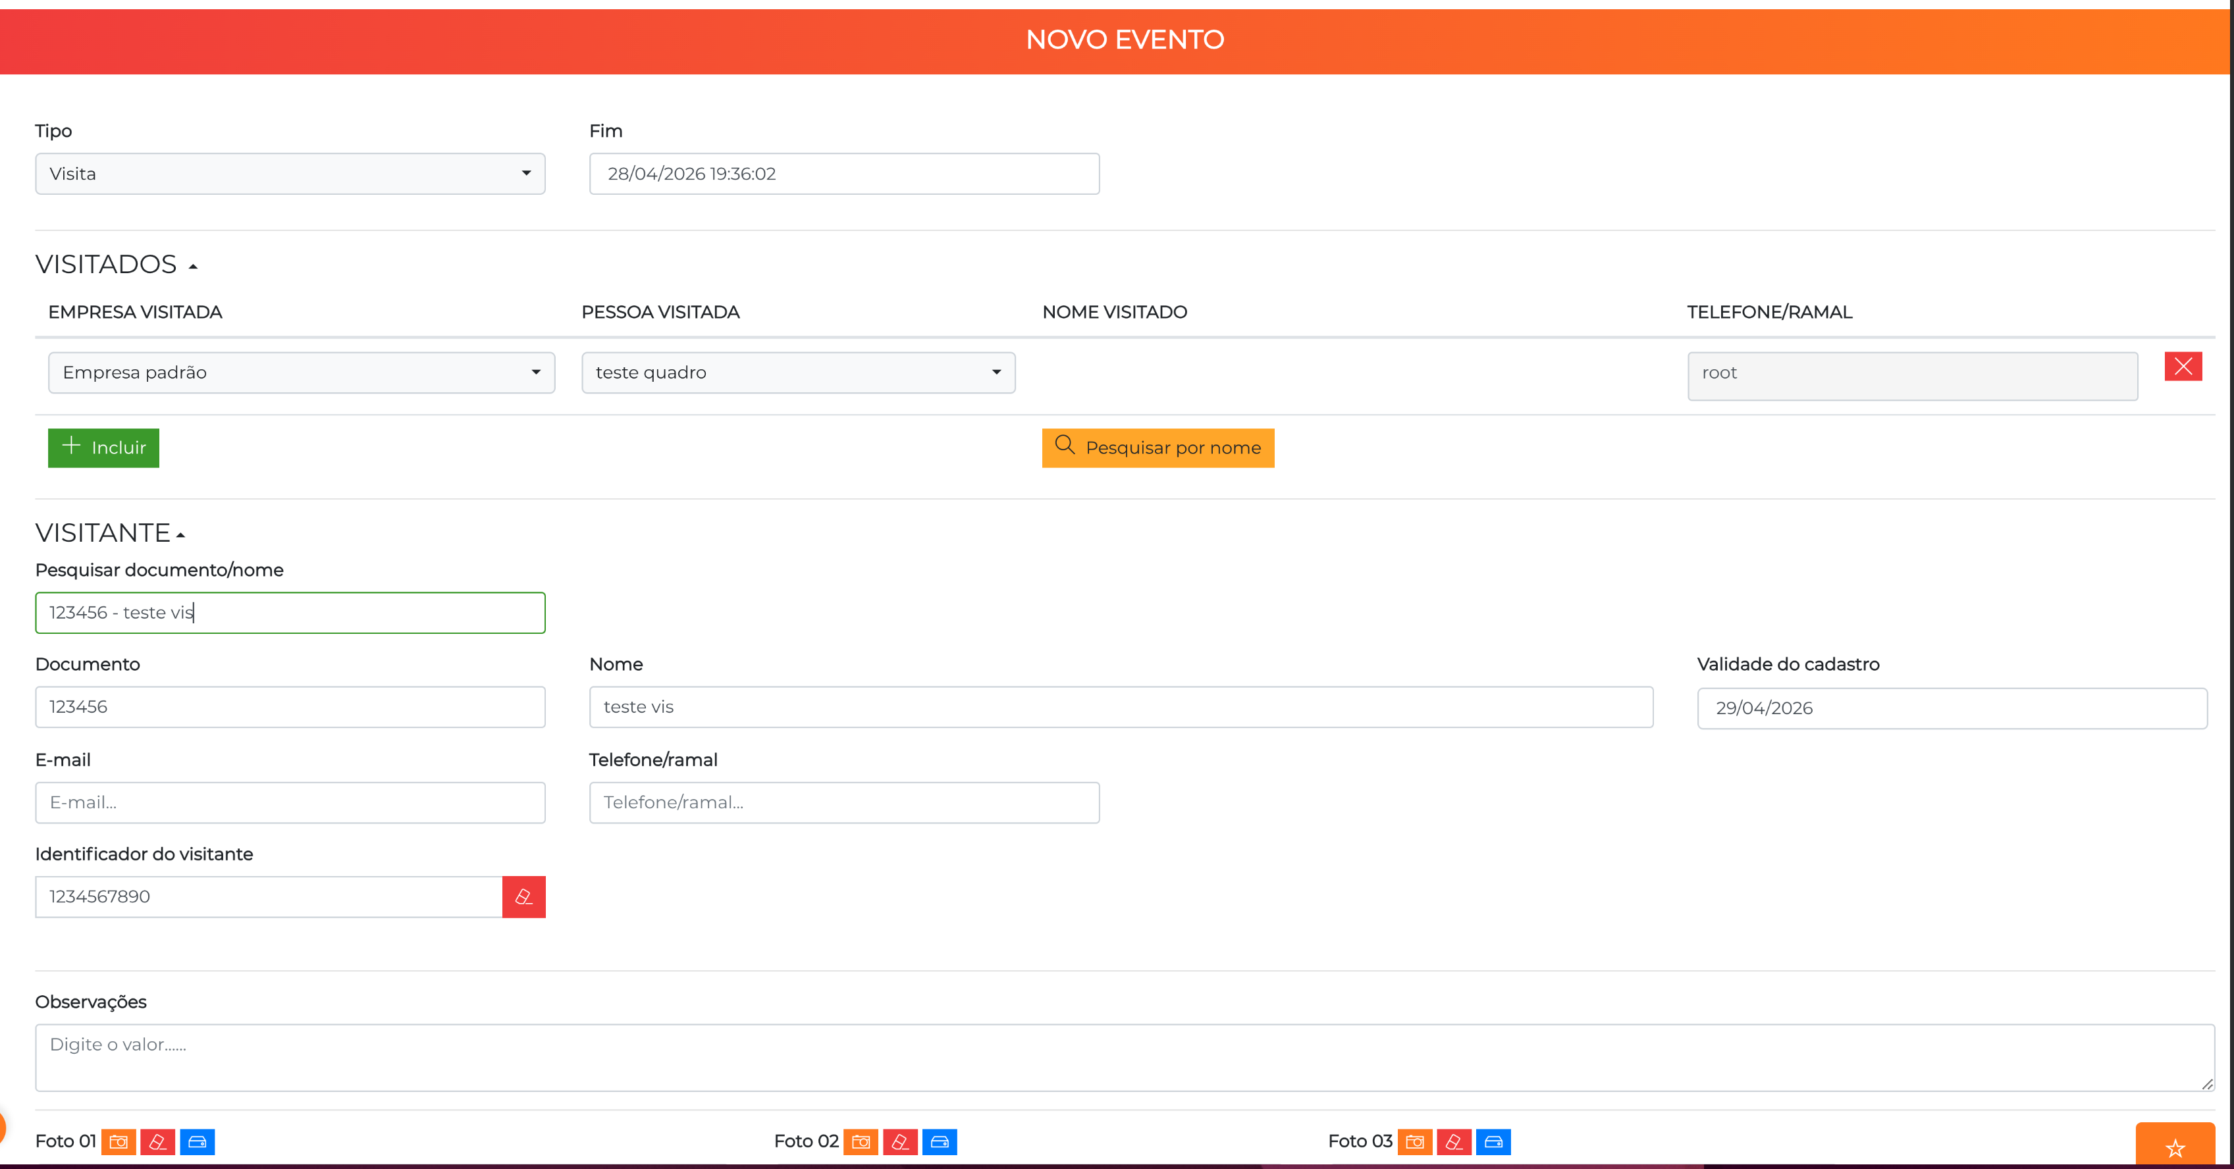This screenshot has height=1169, width=2234.
Task: Click the root telephone/ramal field
Action: tap(1912, 375)
